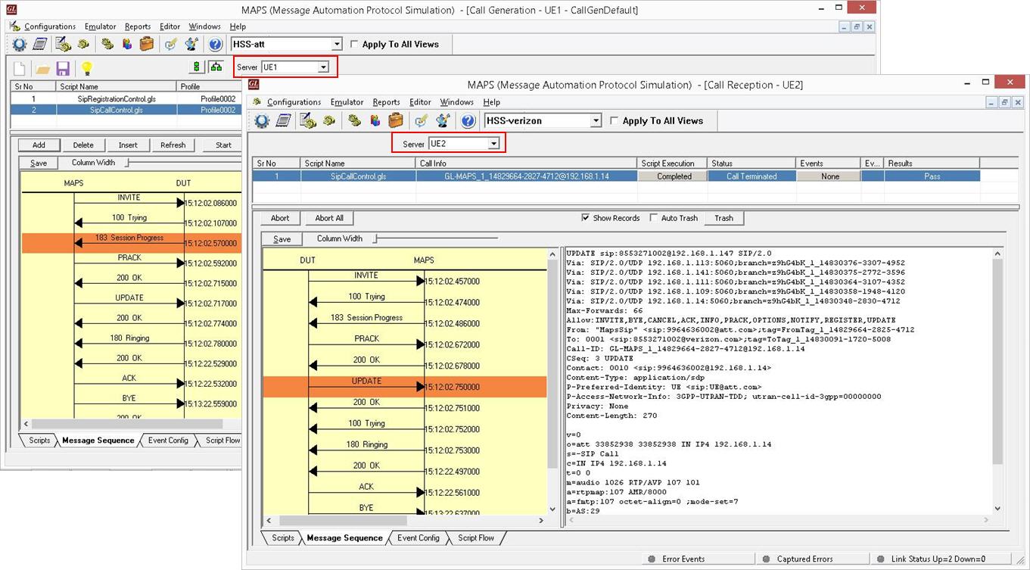Click the Abort All button
Viewport: 1030px width, 570px height.
click(x=329, y=218)
